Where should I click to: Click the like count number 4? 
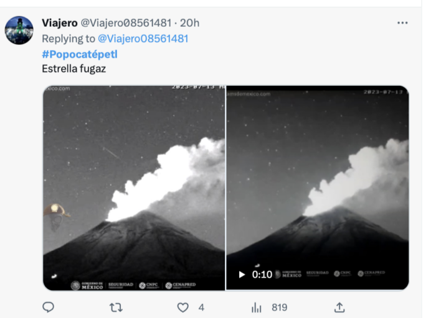click(201, 307)
